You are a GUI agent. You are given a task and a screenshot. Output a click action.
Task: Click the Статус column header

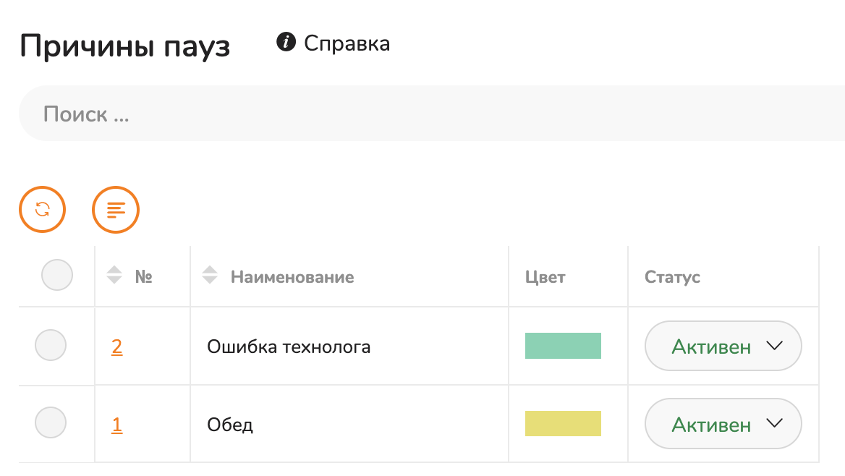(672, 277)
